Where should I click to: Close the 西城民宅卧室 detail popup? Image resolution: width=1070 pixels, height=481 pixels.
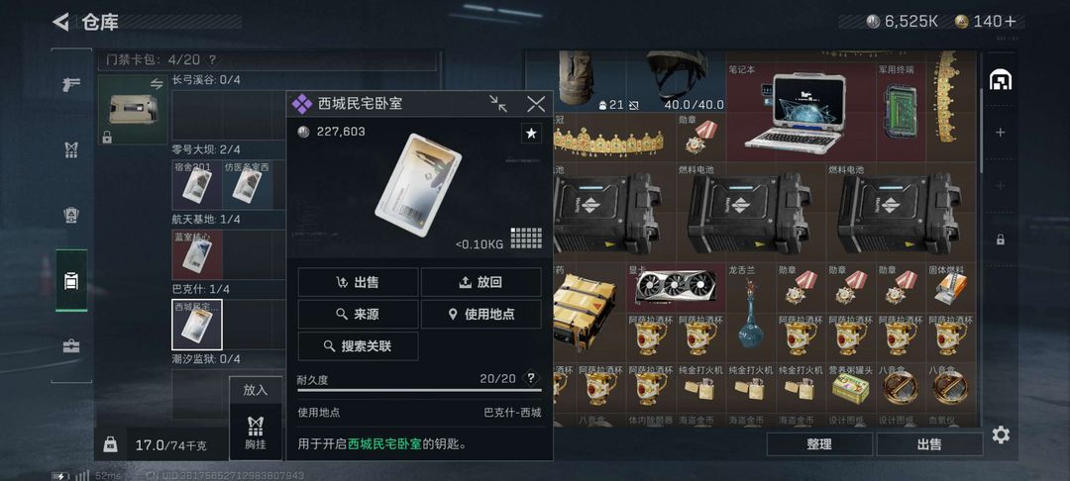click(x=536, y=104)
